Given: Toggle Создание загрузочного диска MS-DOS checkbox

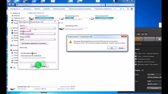Looking at the screenshot, I should point(22,58).
